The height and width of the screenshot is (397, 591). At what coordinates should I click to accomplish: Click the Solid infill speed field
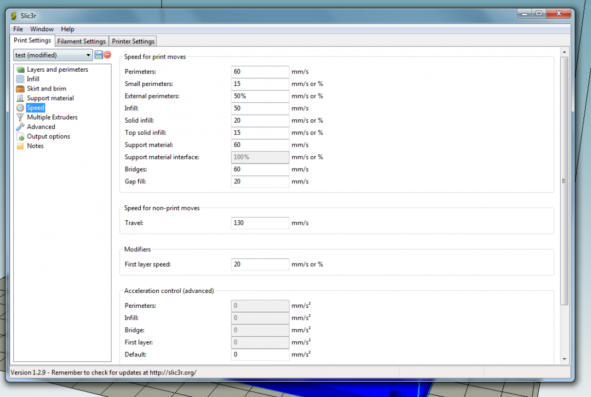click(x=260, y=120)
